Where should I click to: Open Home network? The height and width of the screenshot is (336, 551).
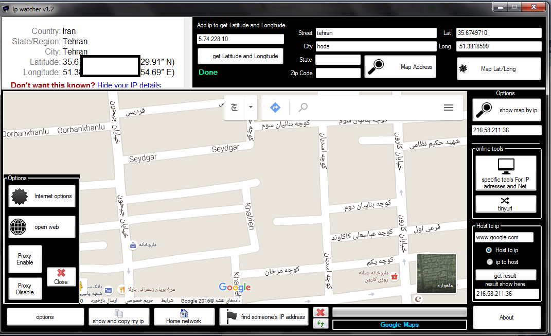coord(184,316)
